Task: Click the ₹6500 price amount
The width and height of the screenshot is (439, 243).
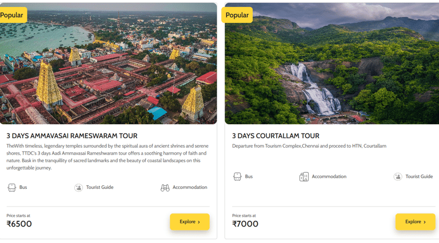Action: [x=19, y=224]
